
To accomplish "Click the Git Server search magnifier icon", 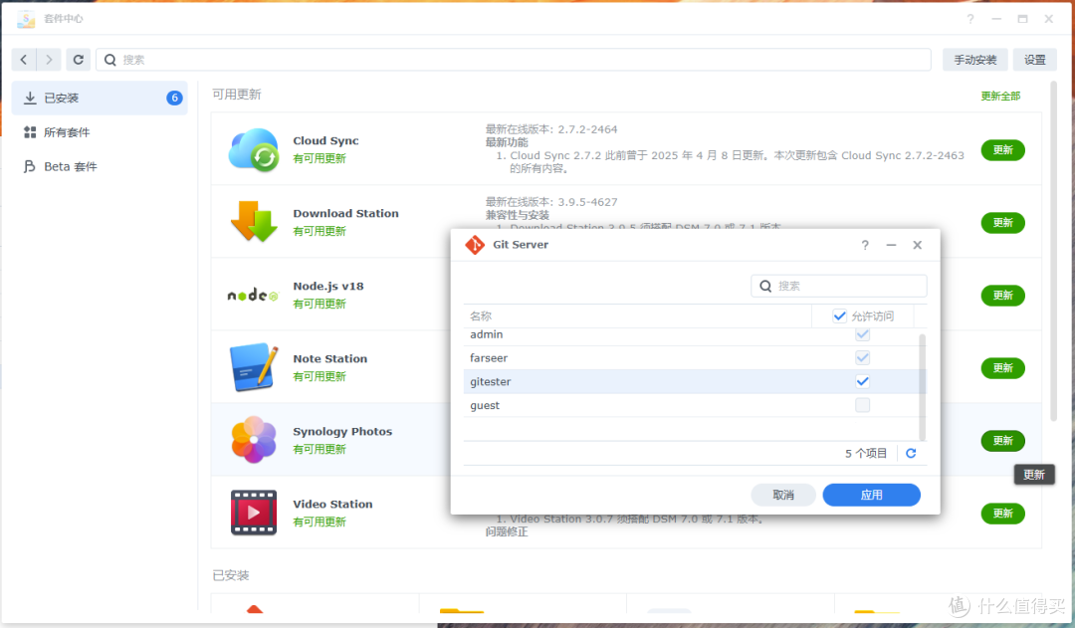I will tap(765, 286).
